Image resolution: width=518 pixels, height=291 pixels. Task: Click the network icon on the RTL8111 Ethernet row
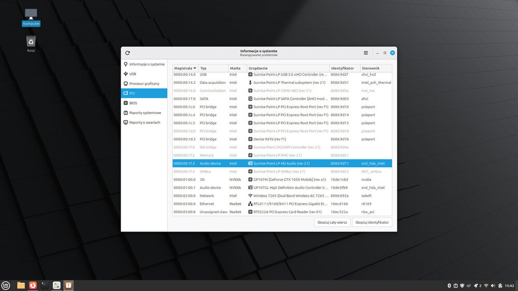click(251, 204)
